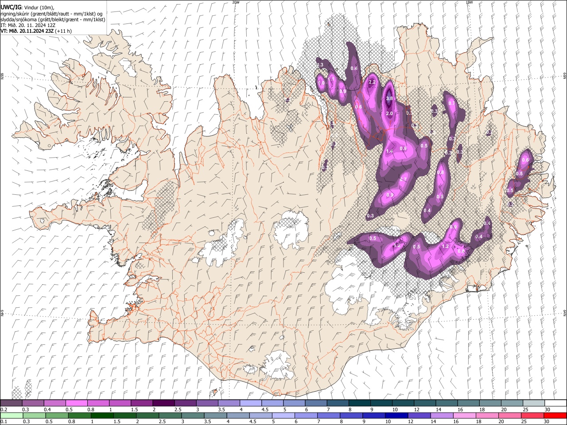The width and height of the screenshot is (567, 425).
Task: Select the bottom-row pink swatch between 20 and 25
Action: pos(509,415)
